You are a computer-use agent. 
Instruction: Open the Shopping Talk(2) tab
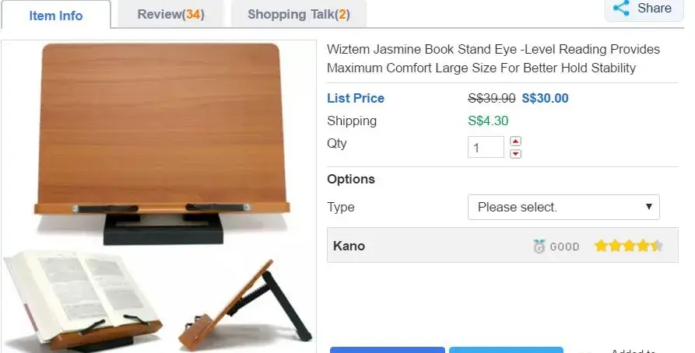pyautogui.click(x=299, y=14)
